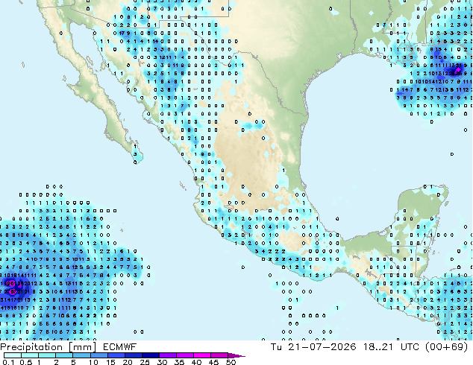Click the legend value '35'
473x365 pixels.
click(x=179, y=362)
